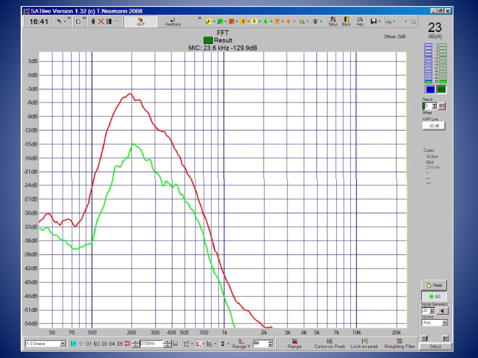Image resolution: width=478 pixels, height=358 pixels.
Task: Toggle the signal generator speaker icon
Action: [443, 311]
